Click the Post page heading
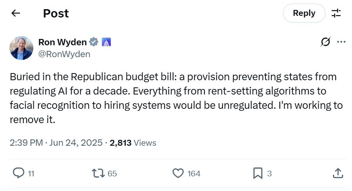This screenshot has height=191, width=352. click(56, 14)
